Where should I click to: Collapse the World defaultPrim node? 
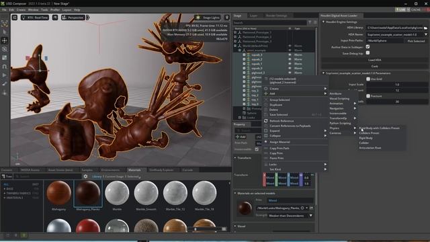(235, 46)
